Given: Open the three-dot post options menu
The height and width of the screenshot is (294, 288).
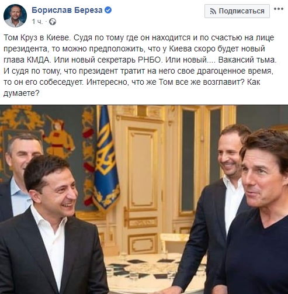Looking at the screenshot, I should (x=279, y=9).
